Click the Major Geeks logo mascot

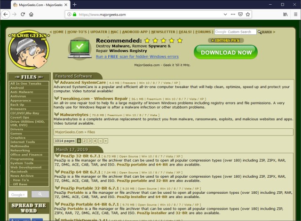pyautogui.click(x=29, y=49)
